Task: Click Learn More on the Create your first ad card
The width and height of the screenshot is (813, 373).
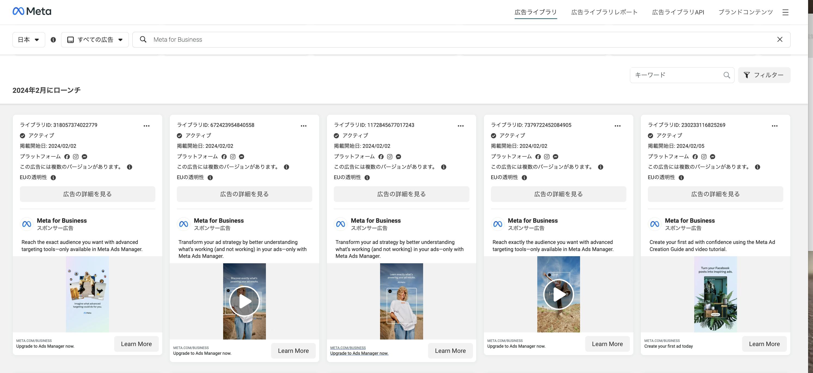Action: (x=764, y=344)
